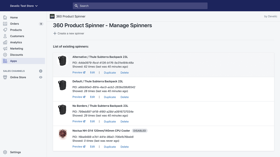The width and height of the screenshot is (280, 157).
Task: Preview the Noctua CPU Cooler spinner
Action: pyautogui.click(x=79, y=147)
